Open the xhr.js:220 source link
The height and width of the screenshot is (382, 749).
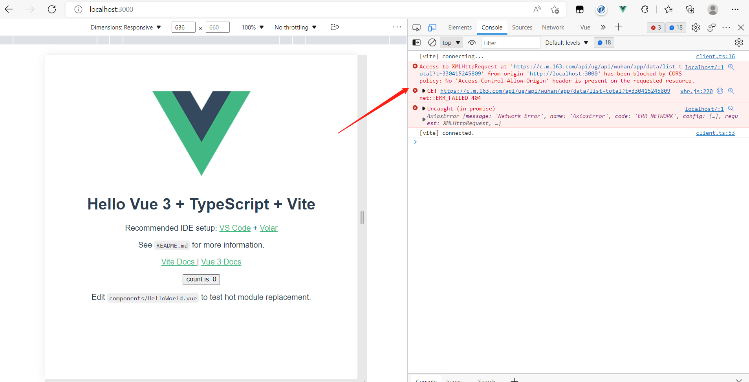click(696, 91)
